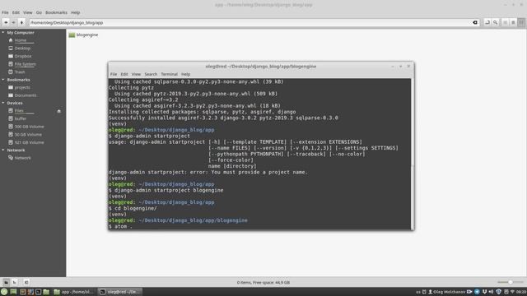Screen dimensions: 527x296
Task: Open 500 GB Volume
Action: click(29, 127)
